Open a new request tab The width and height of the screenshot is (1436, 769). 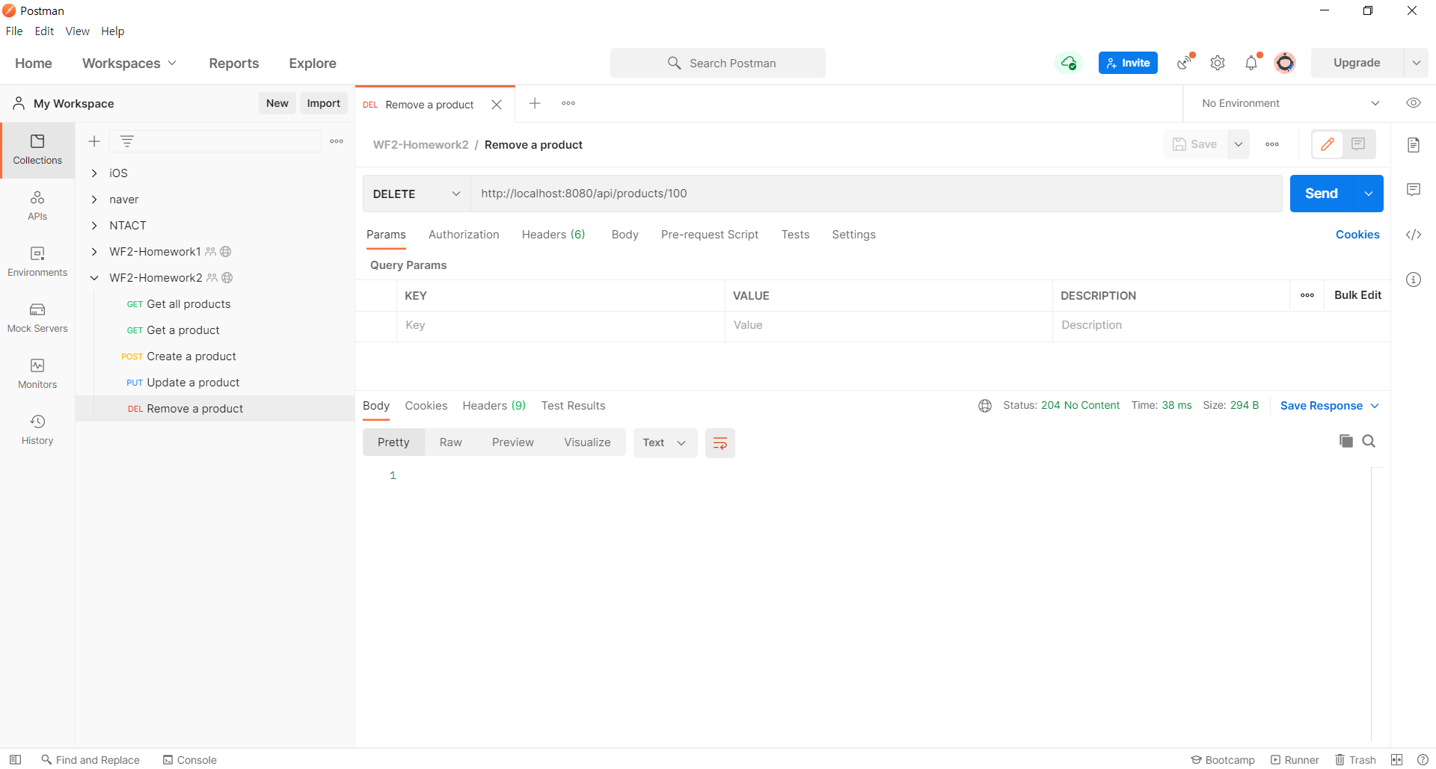[x=535, y=103]
